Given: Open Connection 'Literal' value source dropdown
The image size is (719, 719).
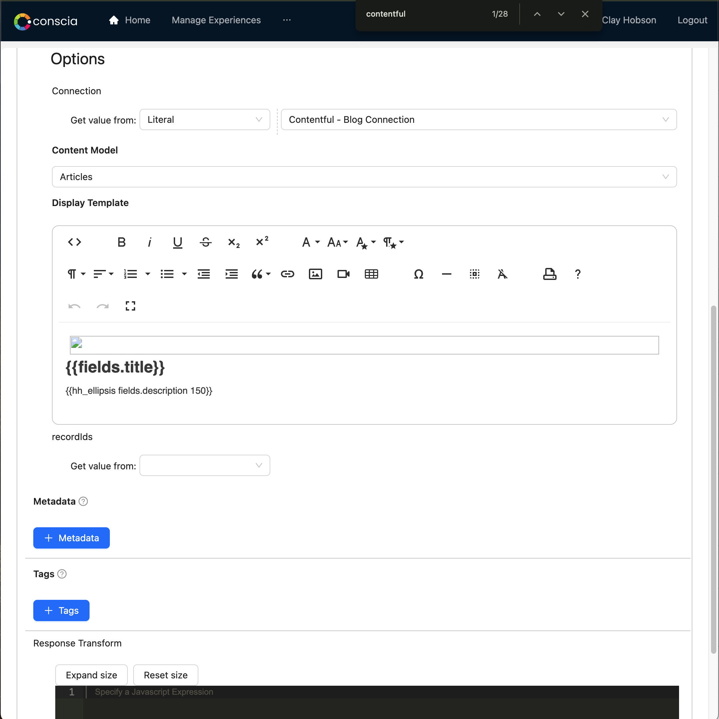Looking at the screenshot, I should [205, 120].
